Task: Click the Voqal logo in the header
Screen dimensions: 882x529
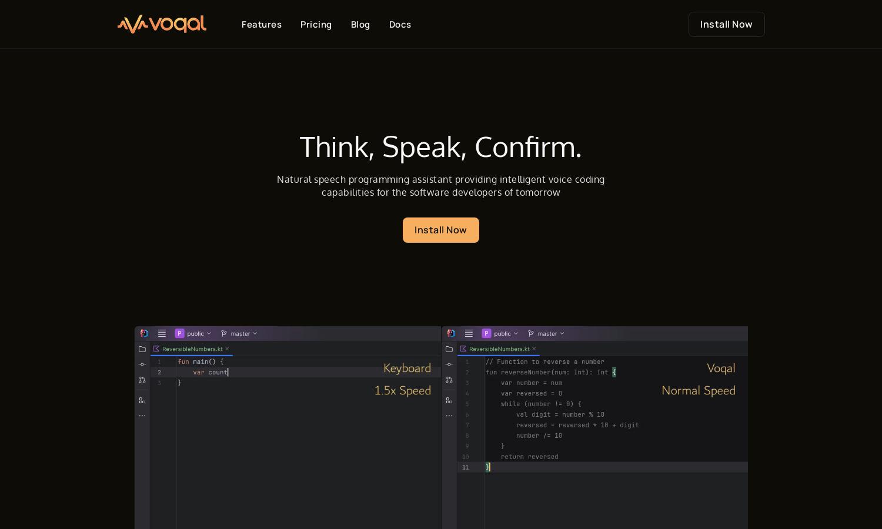Action: click(162, 24)
